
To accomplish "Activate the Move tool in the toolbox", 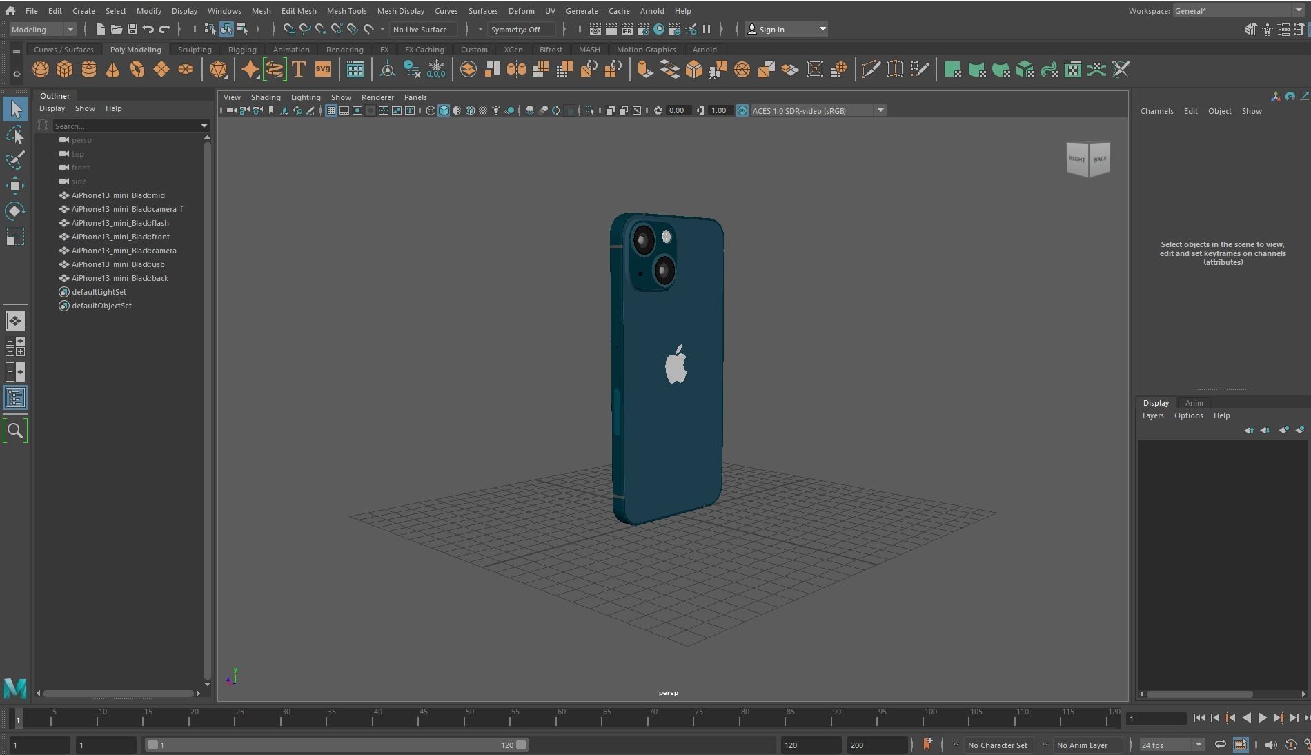I will point(15,186).
